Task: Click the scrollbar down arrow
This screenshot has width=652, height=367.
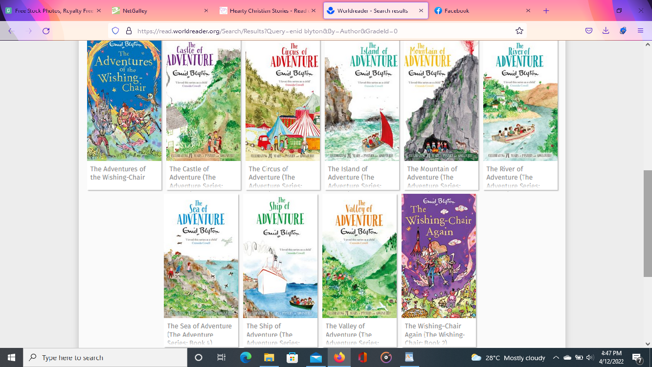Action: 648,344
